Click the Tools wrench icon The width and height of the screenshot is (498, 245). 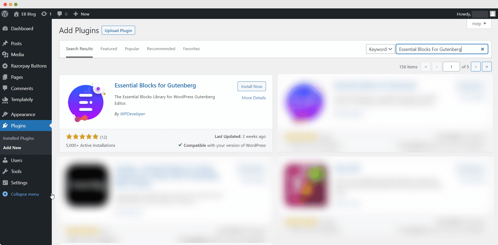tap(5, 171)
